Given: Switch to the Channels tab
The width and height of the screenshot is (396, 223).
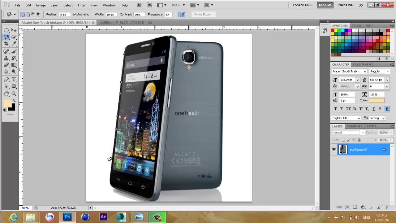Looking at the screenshot, I should pyautogui.click(x=354, y=126).
